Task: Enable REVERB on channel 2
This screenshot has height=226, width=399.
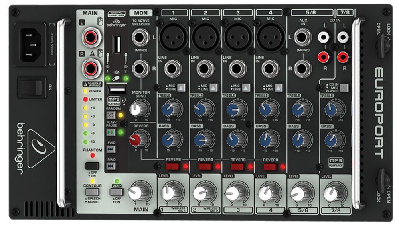Action: 205,167
